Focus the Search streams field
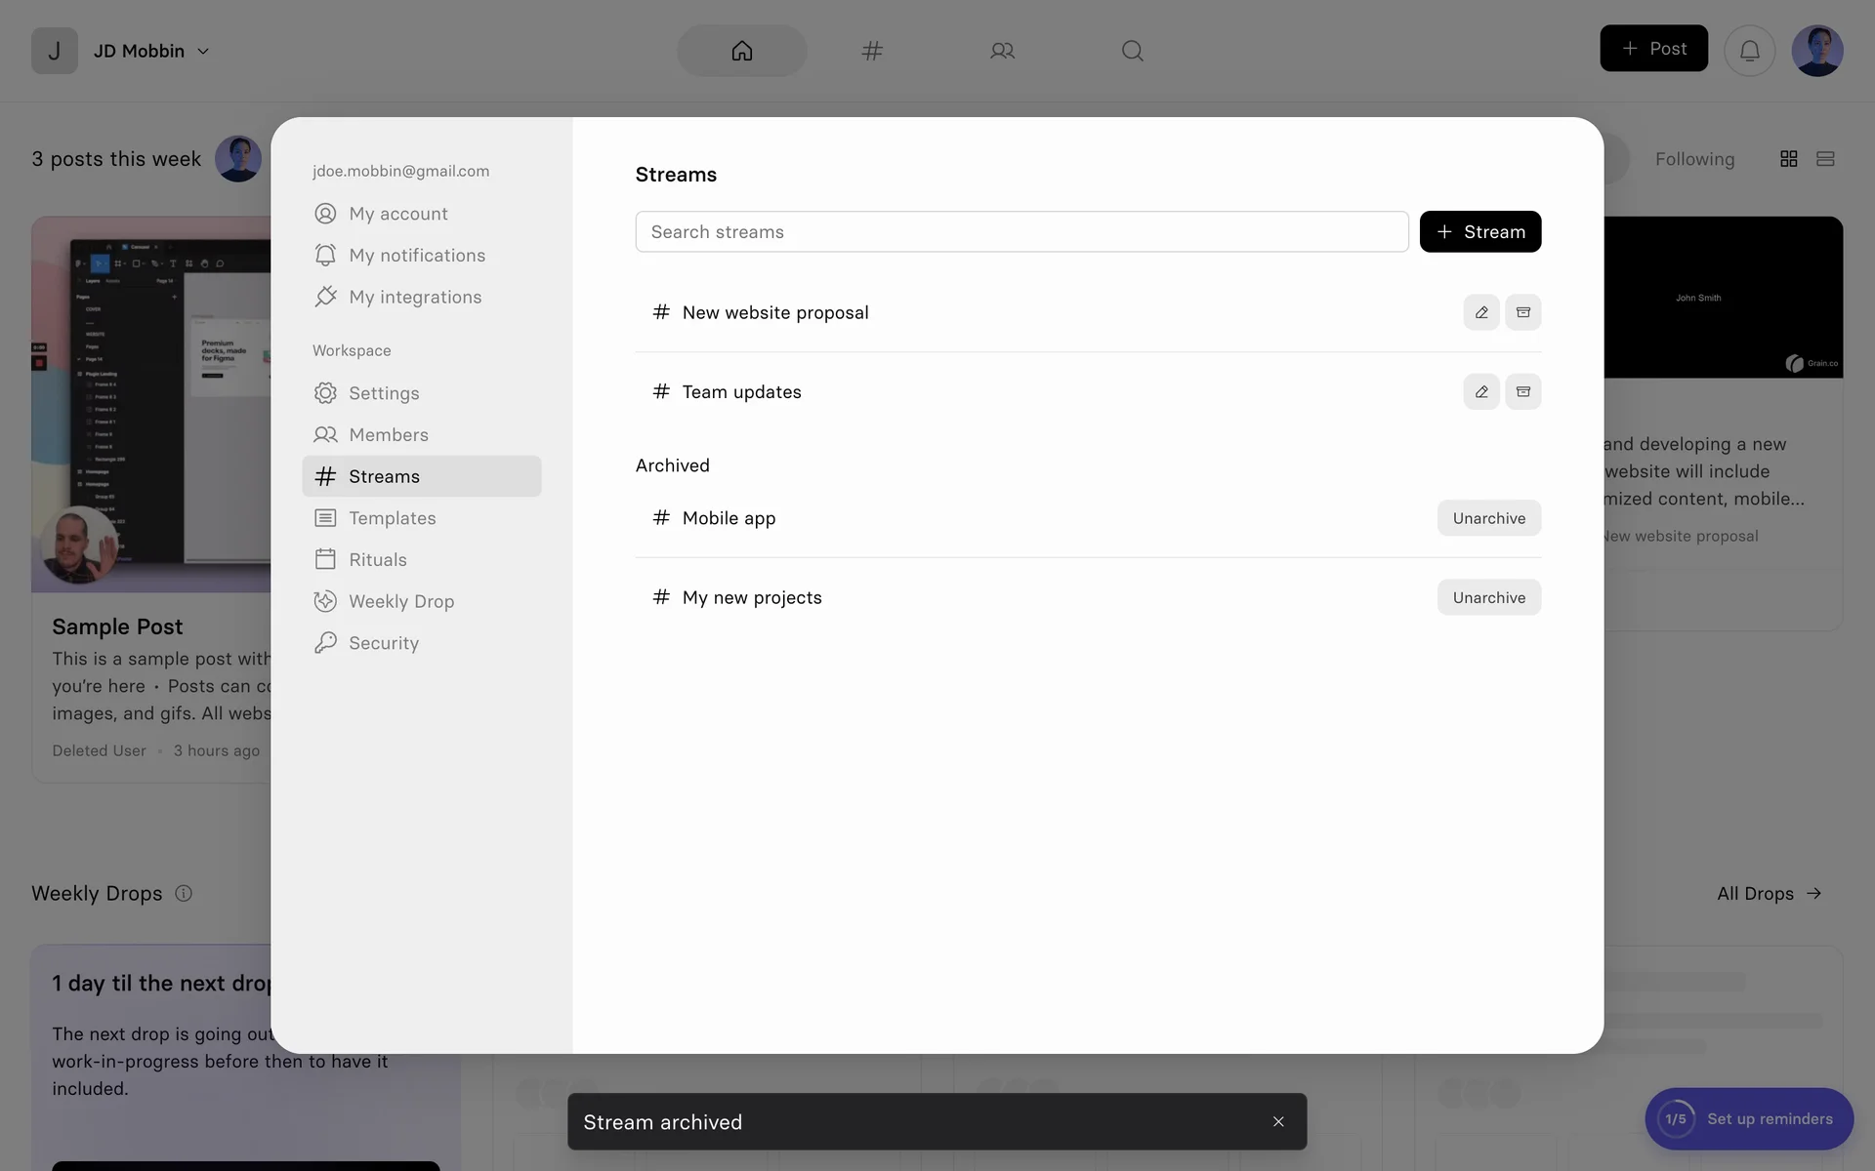The height and width of the screenshot is (1171, 1875). point(1021,231)
